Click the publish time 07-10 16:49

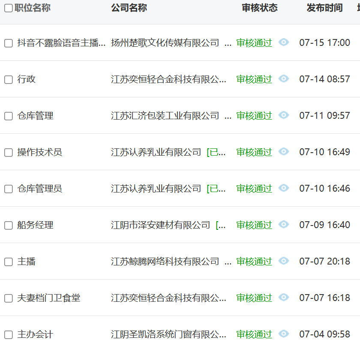click(325, 152)
